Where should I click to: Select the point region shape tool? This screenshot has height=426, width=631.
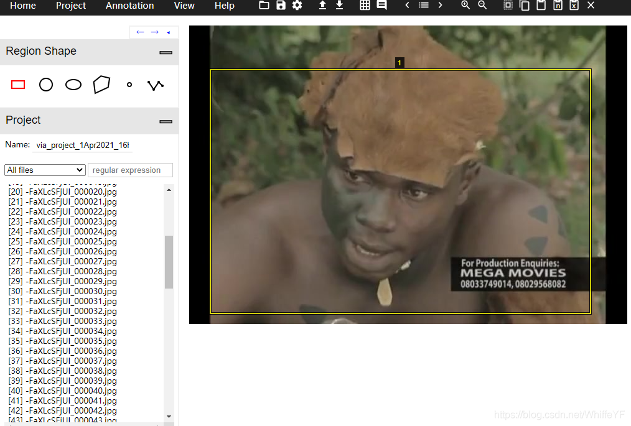click(x=129, y=85)
